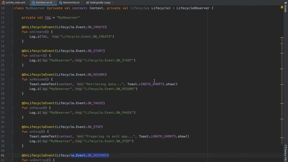288x162 pixels.
Task: Click ON_START in the annotation
Action: click(95, 51)
